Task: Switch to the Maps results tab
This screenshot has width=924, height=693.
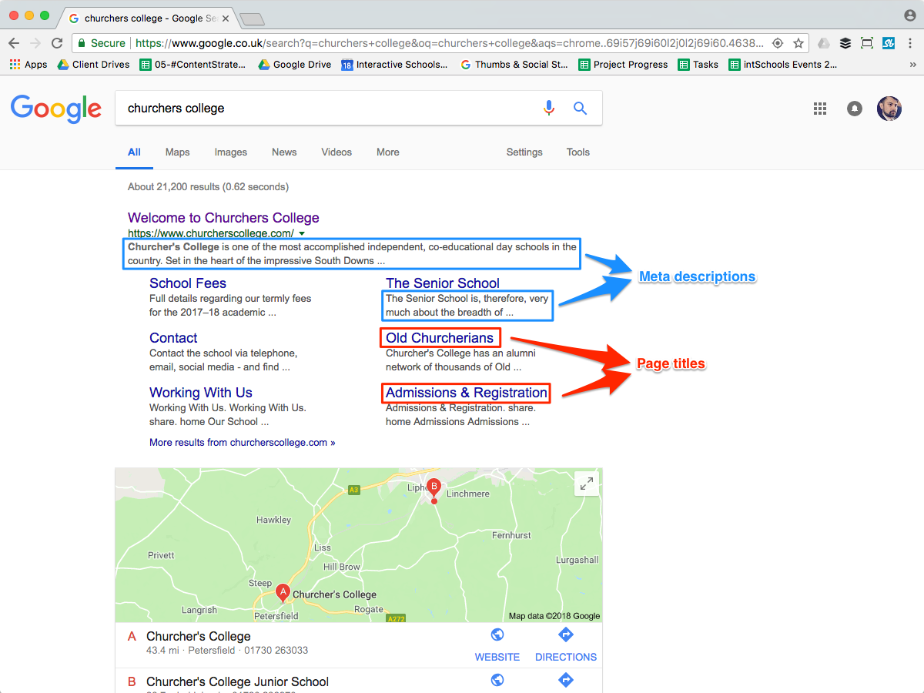Action: 177,152
